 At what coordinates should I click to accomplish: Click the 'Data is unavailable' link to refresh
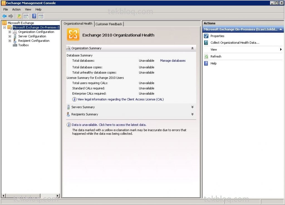[x=109, y=125]
